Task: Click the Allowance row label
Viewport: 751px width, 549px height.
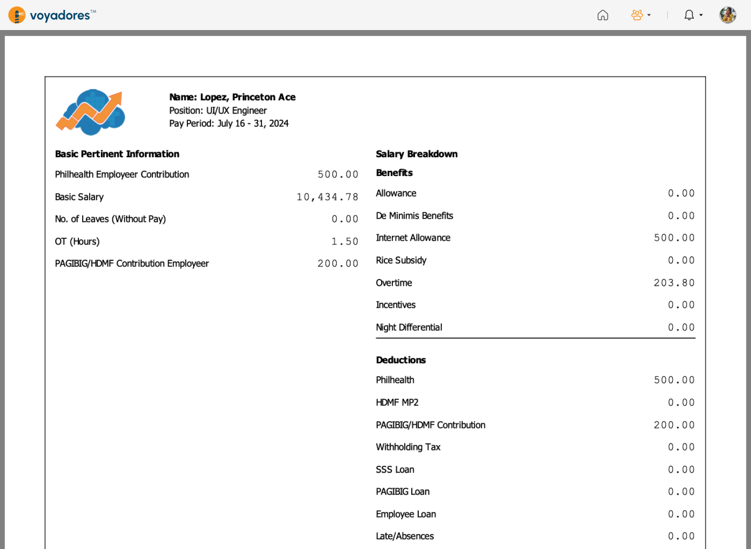Action: tap(396, 193)
